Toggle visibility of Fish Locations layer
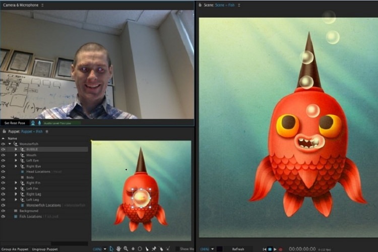Viewport: 378px width, 252px height. [3, 217]
